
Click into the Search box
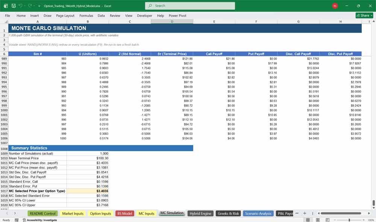click(x=190, y=6)
